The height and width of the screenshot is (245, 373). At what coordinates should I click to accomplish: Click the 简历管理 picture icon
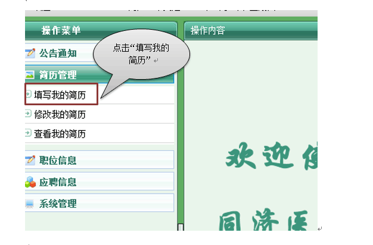click(x=30, y=75)
